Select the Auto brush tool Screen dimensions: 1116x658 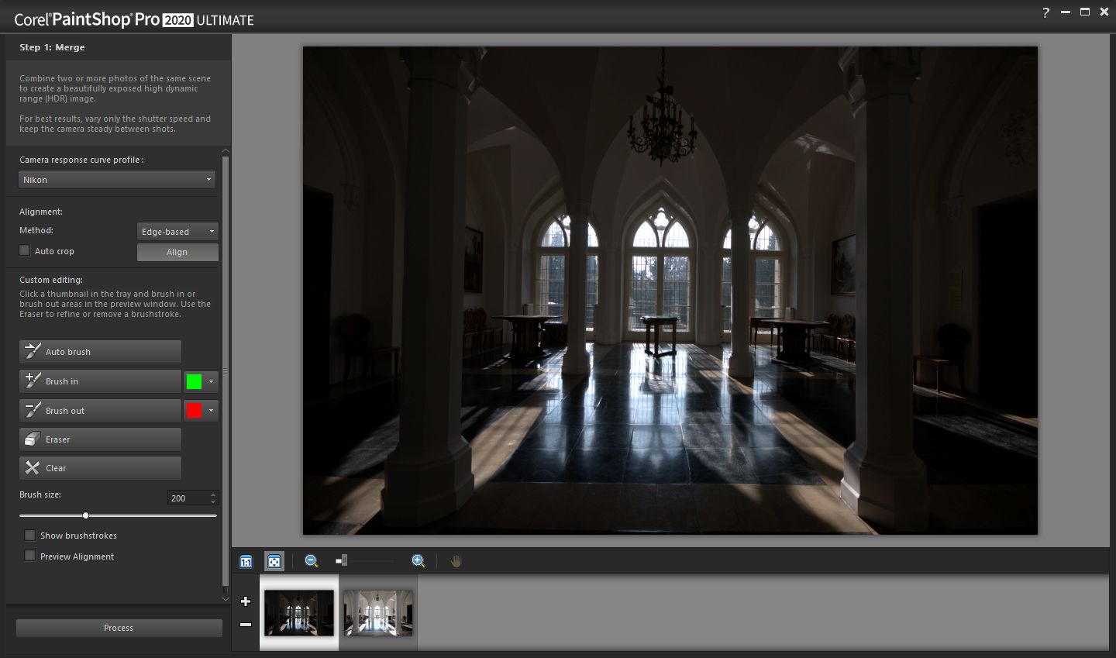pos(99,351)
